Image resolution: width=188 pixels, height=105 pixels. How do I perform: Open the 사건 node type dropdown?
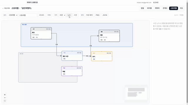pos(62,15)
